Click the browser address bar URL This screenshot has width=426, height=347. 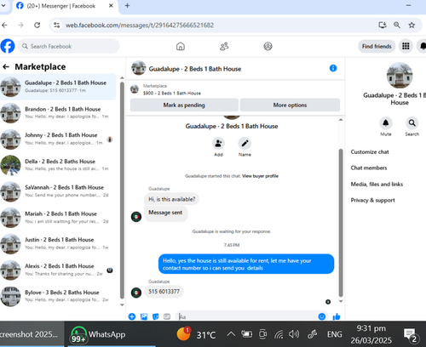(x=140, y=26)
